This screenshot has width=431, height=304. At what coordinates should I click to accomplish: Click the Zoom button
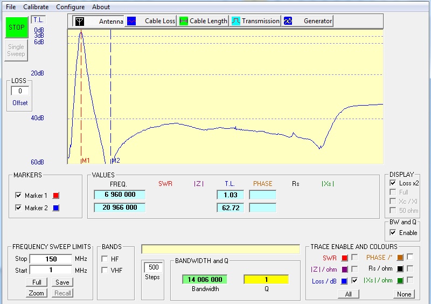coord(37,293)
